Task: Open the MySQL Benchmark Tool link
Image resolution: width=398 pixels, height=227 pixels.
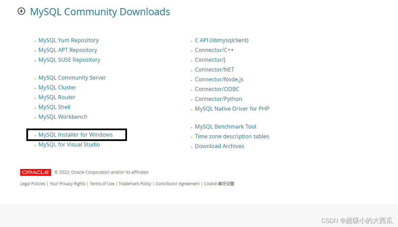Action: (225, 127)
